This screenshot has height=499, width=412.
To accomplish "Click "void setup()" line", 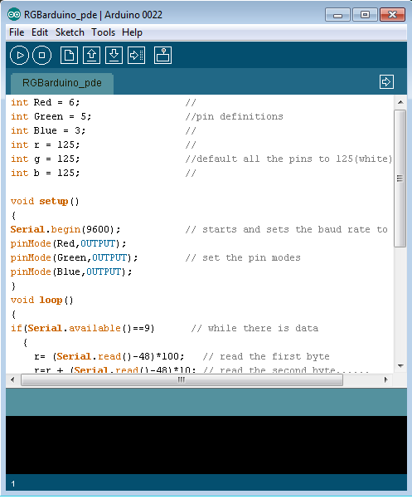I will pos(45,201).
